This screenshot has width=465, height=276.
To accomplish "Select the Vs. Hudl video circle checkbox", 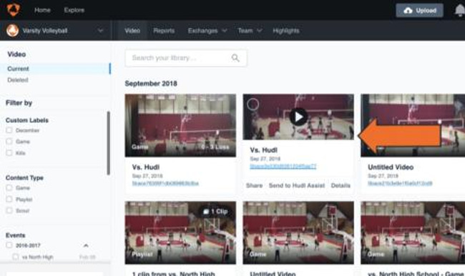I will click(x=253, y=104).
